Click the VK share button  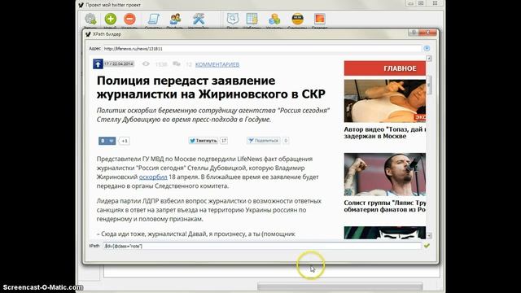(107, 141)
